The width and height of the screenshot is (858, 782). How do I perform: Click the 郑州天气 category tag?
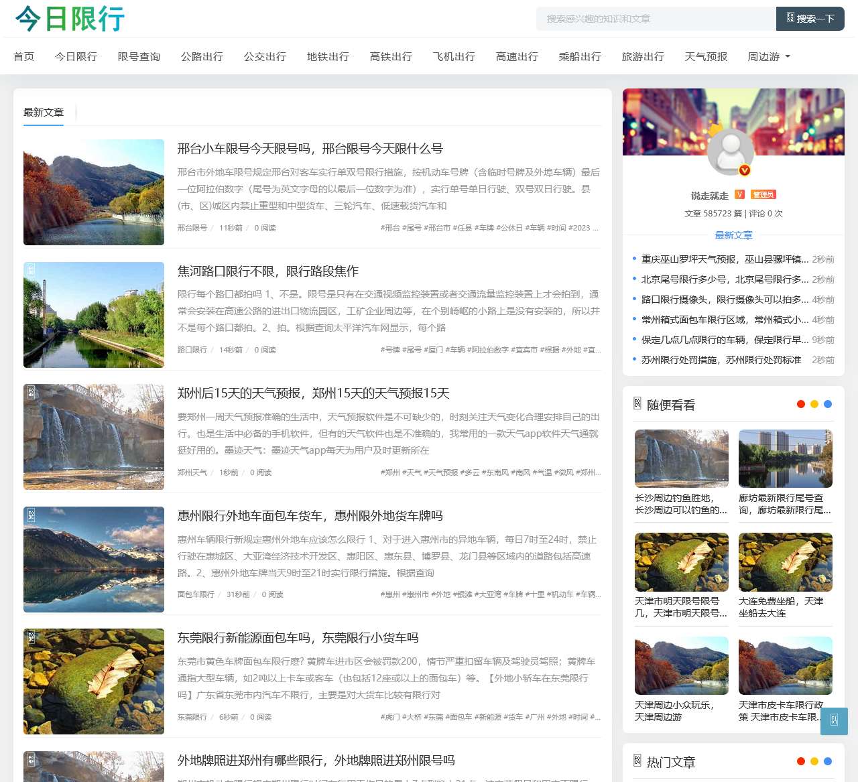tap(192, 472)
